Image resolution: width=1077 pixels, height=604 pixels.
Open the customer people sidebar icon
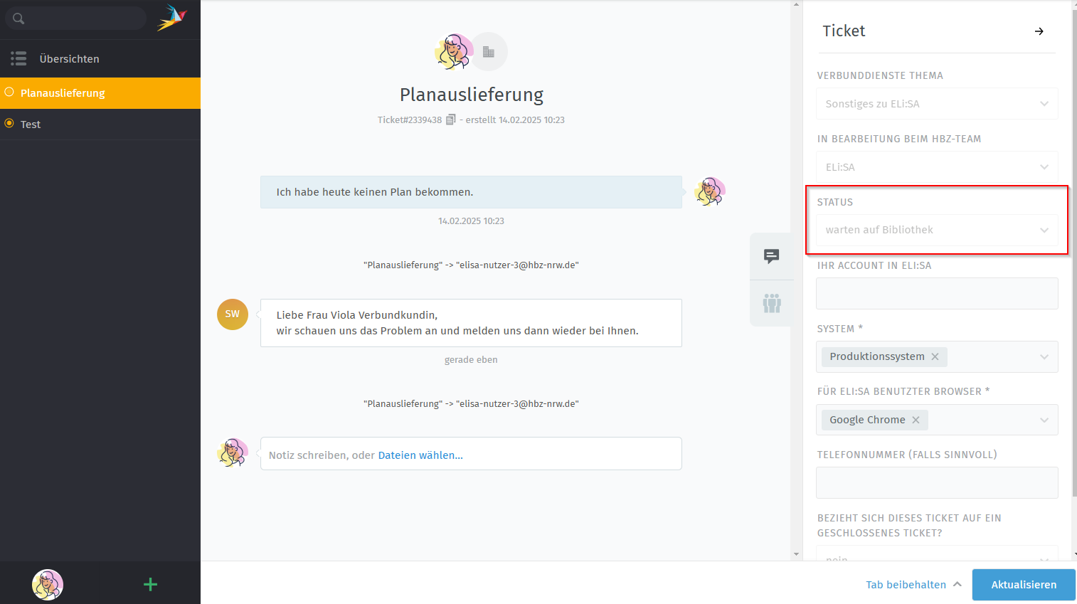tap(771, 304)
